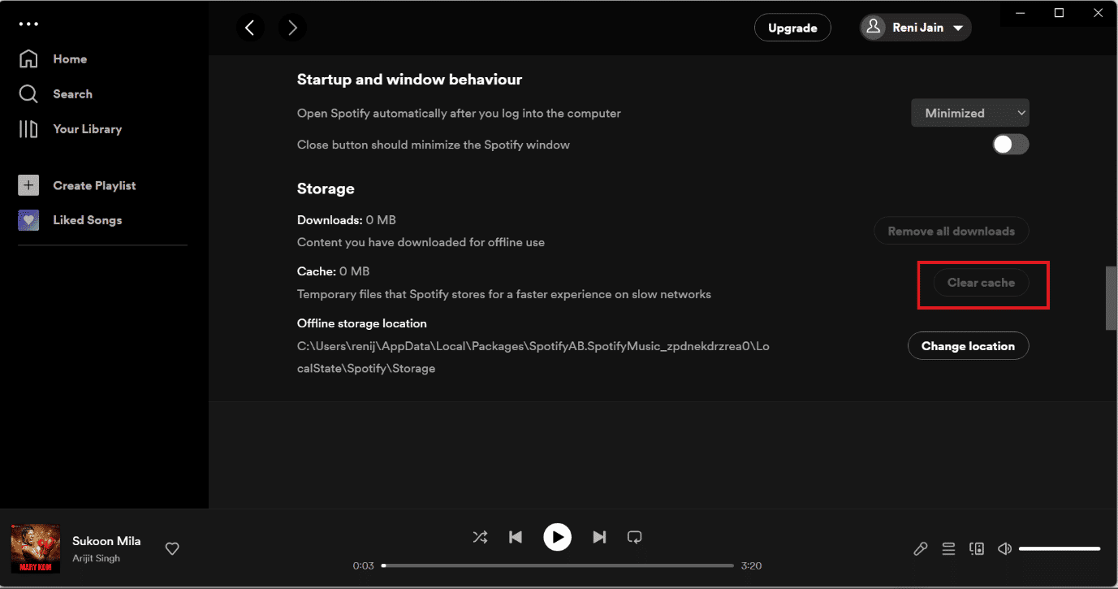Click the Clear cache button
The width and height of the screenshot is (1118, 589).
click(981, 283)
